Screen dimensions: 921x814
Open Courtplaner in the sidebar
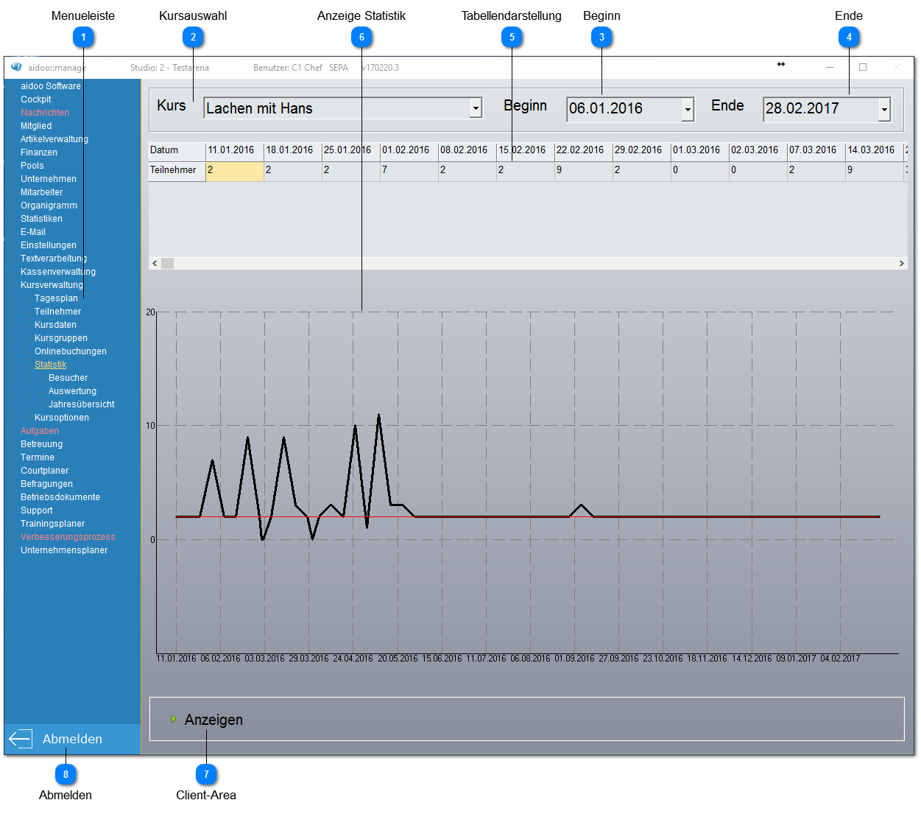coord(45,471)
